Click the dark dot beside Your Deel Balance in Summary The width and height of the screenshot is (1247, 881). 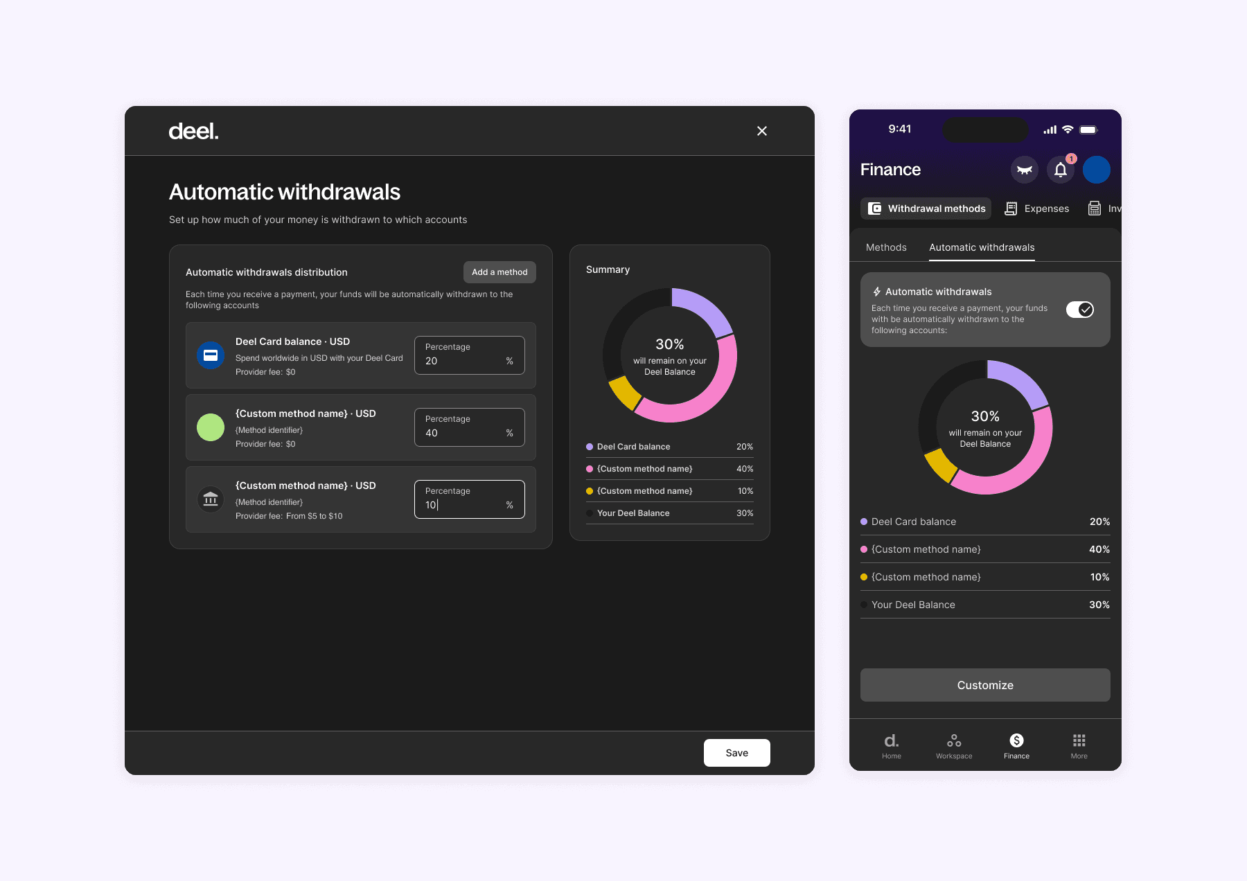point(590,513)
